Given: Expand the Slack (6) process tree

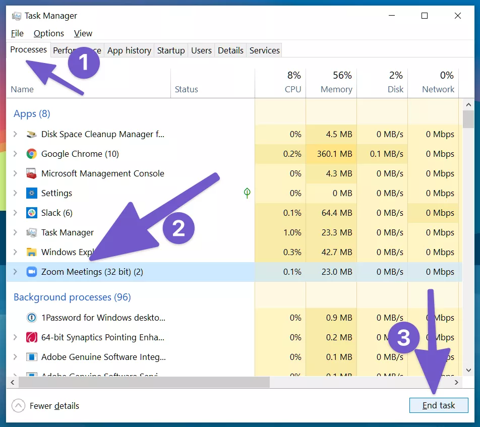Looking at the screenshot, I should (15, 213).
